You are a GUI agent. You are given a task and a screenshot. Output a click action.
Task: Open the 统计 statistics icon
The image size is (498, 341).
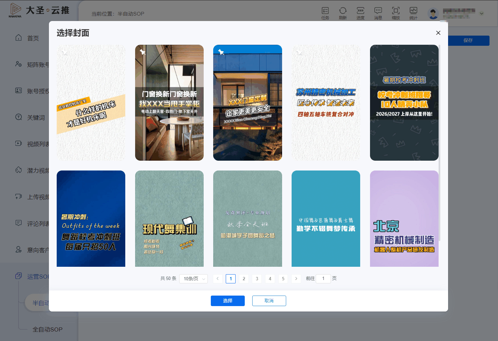[413, 11]
